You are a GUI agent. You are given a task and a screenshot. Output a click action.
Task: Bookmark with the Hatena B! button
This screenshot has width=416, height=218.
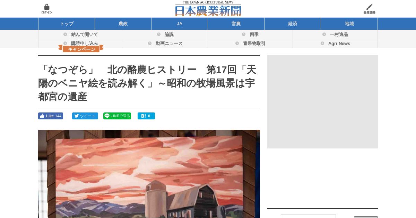146,116
